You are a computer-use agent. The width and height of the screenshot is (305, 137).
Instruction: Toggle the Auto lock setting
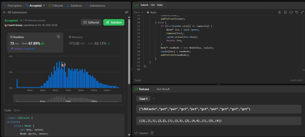(x=151, y=12)
